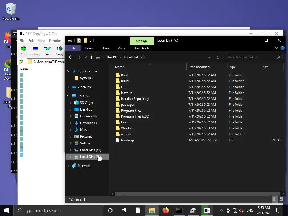
Task: Switch to large icons view in status bar
Action: click(x=281, y=199)
